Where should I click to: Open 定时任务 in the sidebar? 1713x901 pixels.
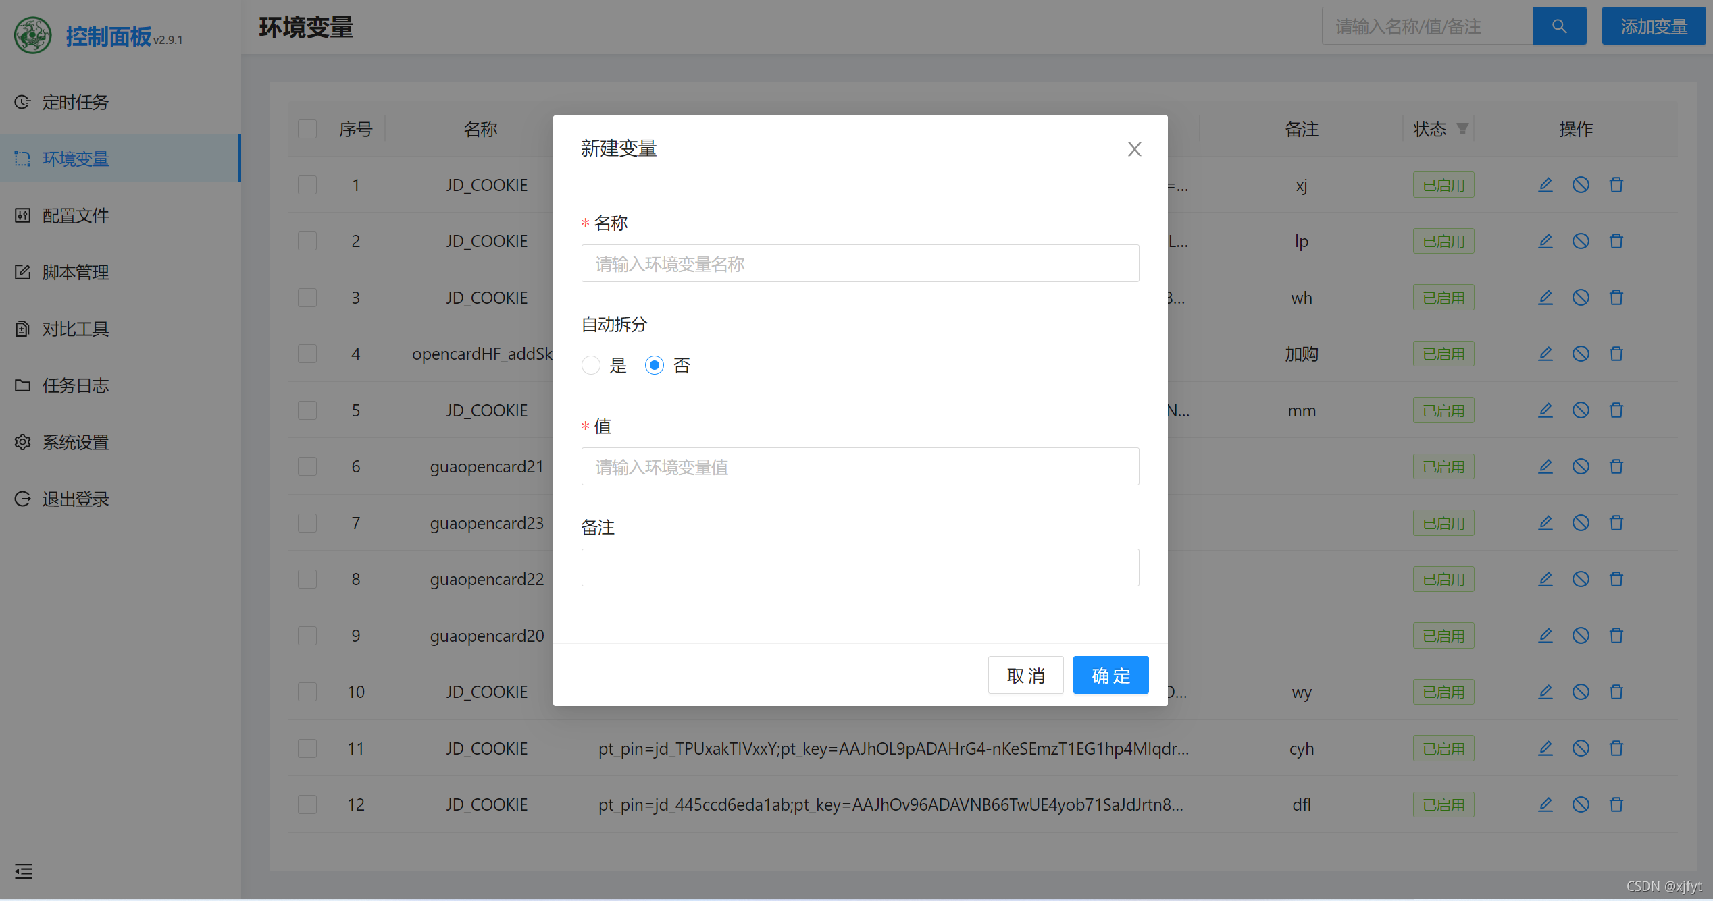click(x=120, y=102)
